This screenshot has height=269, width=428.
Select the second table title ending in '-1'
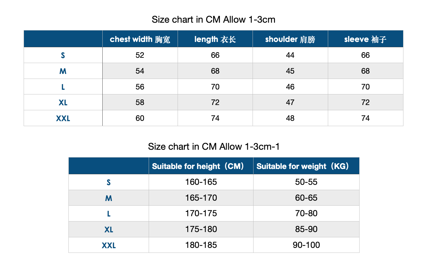(214, 147)
